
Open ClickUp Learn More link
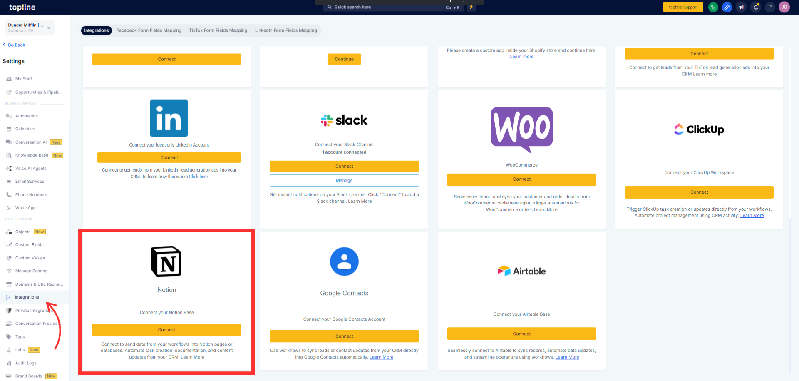coord(752,216)
